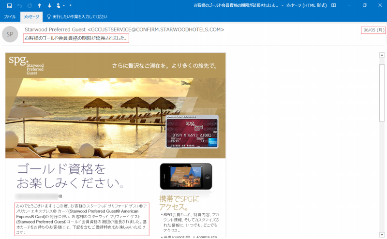Click the message subject お客様のゴールド会員資格 line
Viewport: 387px width, 239px height.
(x=76, y=38)
